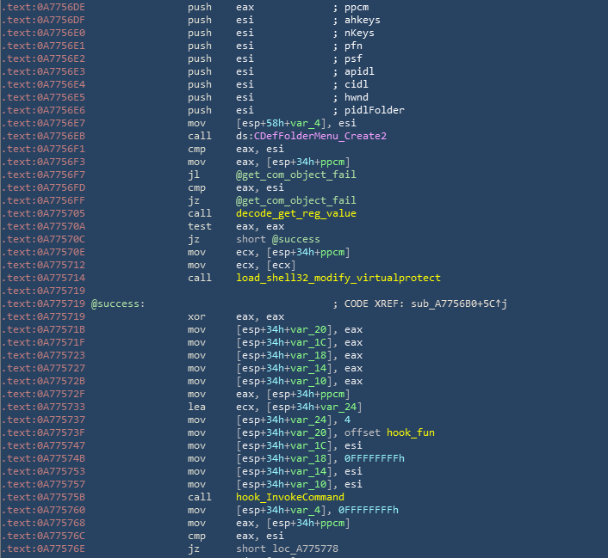Click the apidl argument comment
Viewport: 608px width, 558px height.
click(358, 71)
